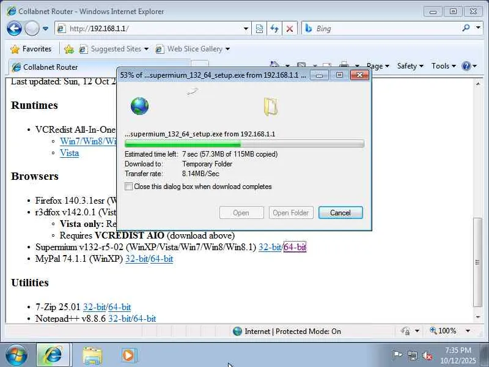The image size is (489, 367).
Task: Open the Vista VCRedist link
Action: click(70, 154)
